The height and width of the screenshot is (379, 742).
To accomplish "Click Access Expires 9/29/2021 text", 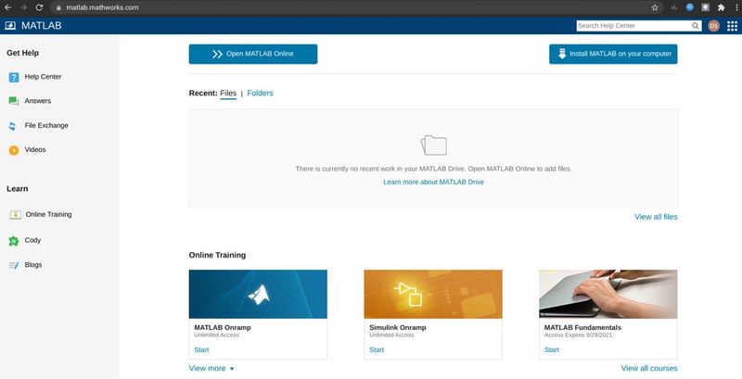I will pyautogui.click(x=578, y=335).
